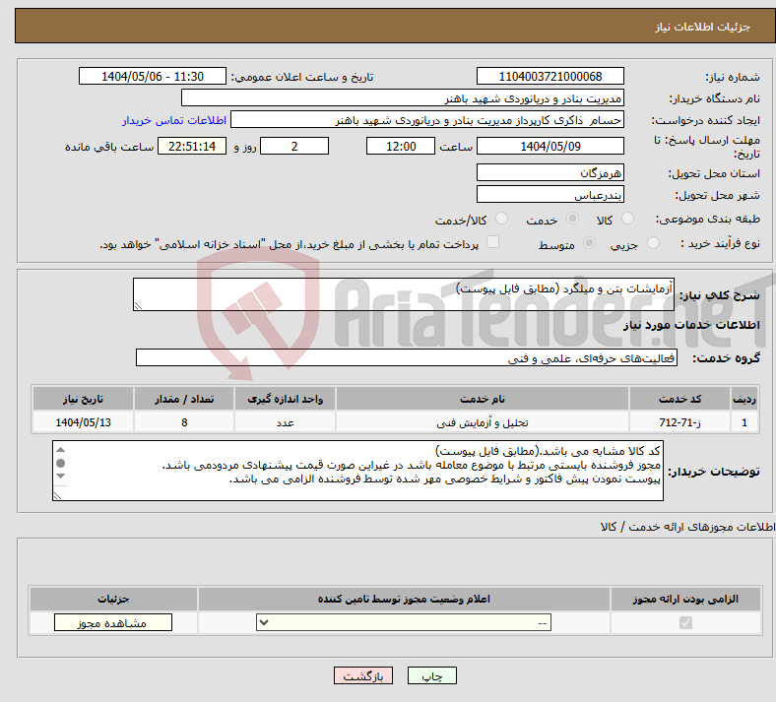
Task: Click the جزئیات اطلاعات نیاز page title
Action: (703, 27)
